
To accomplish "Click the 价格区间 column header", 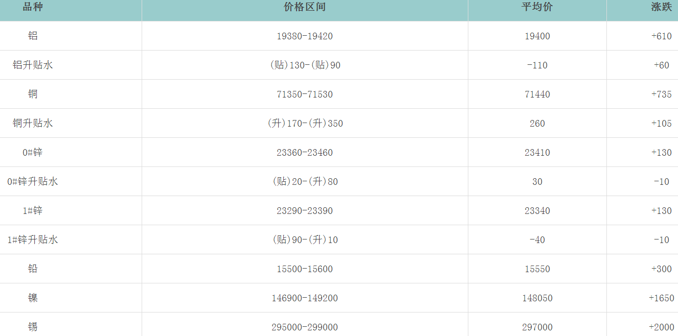I will [305, 7].
